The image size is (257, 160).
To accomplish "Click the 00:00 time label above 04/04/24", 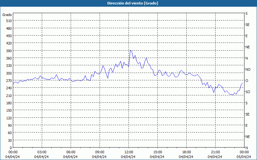I will (13, 152).
